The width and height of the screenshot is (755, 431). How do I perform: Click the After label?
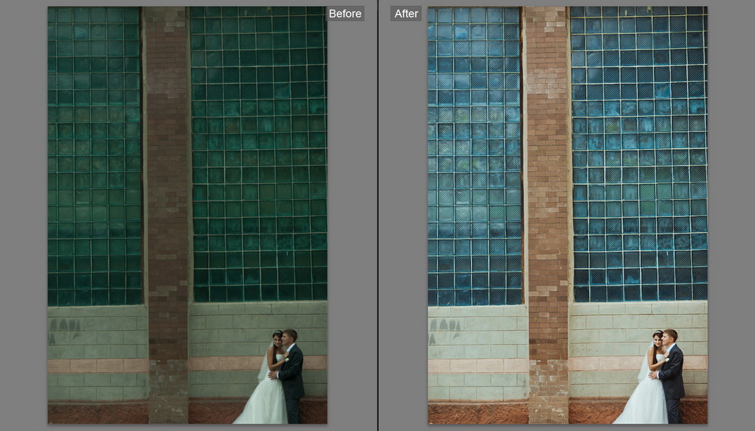(406, 14)
